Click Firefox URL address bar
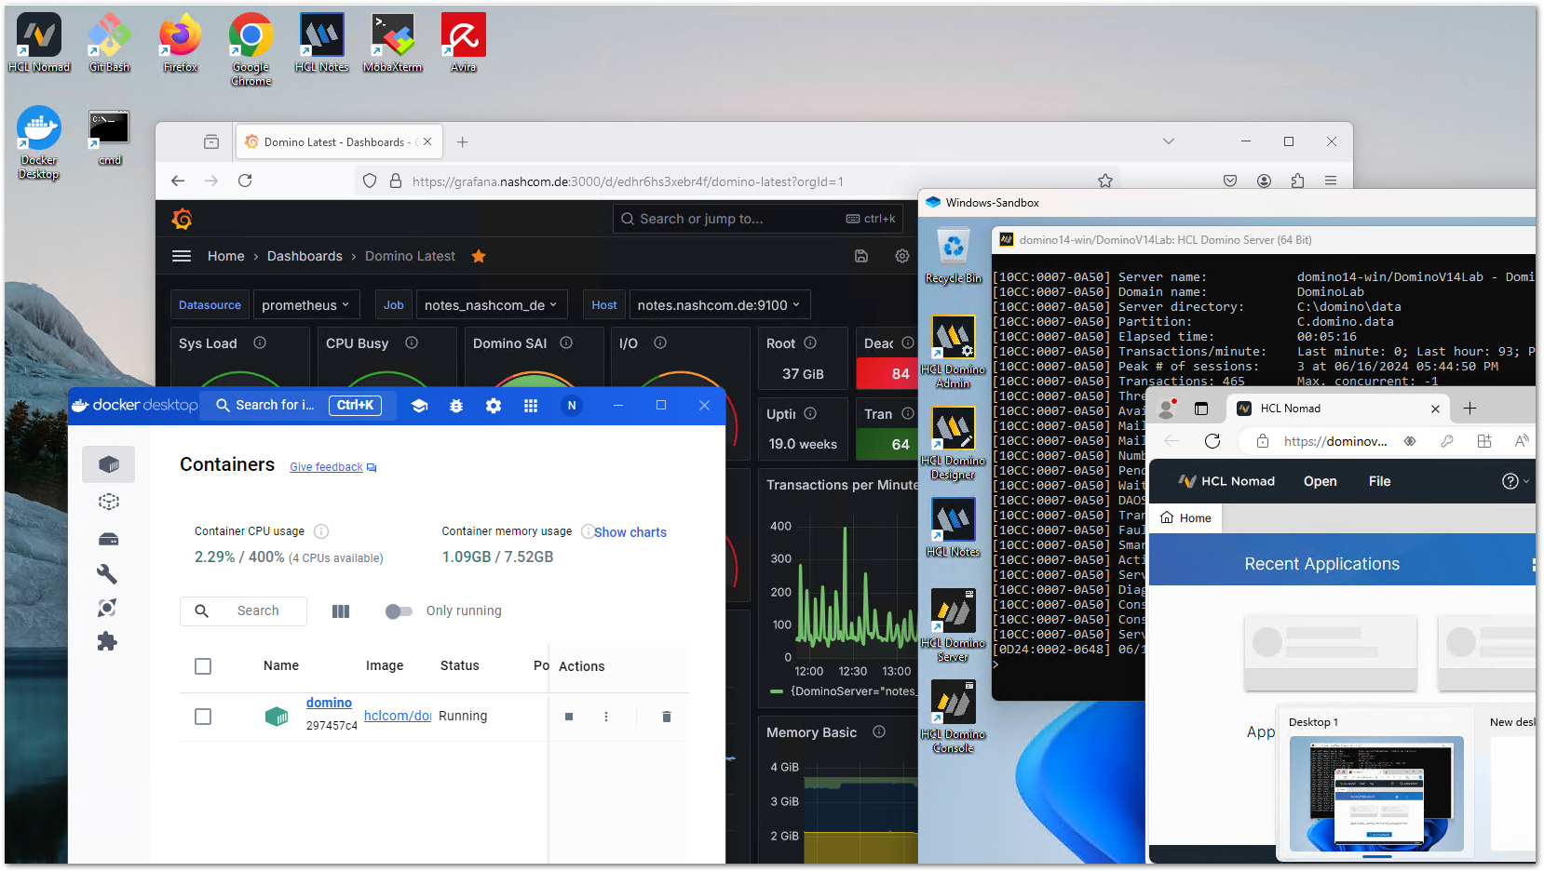 click(x=736, y=181)
